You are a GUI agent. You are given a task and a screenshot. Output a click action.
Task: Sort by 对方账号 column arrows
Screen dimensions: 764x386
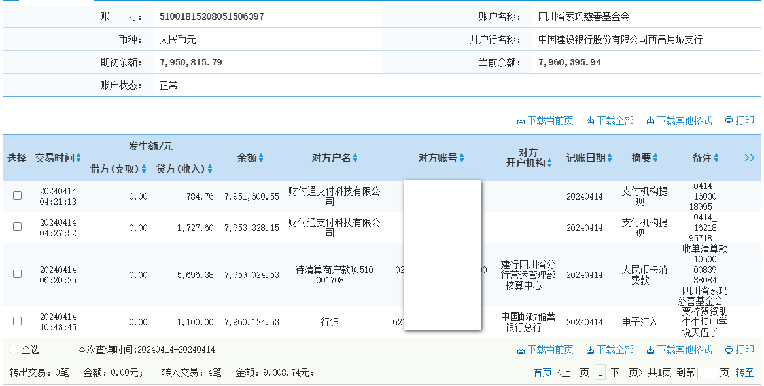click(462, 158)
